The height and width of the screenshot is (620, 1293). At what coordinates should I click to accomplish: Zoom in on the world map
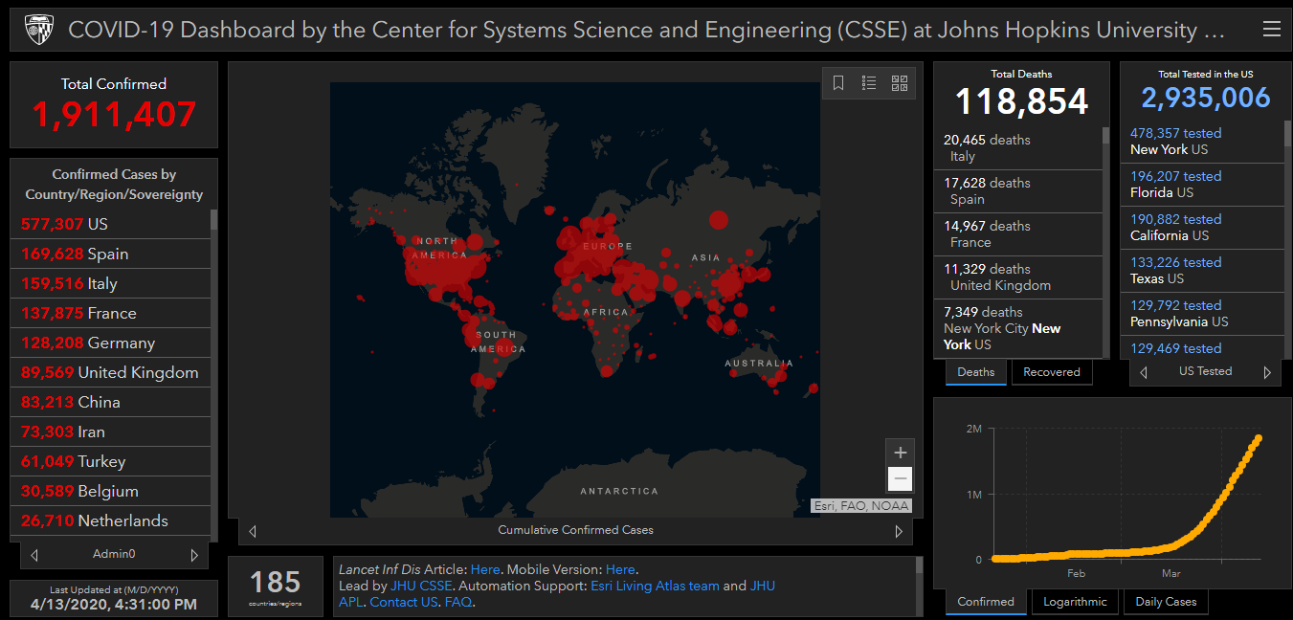(x=900, y=453)
